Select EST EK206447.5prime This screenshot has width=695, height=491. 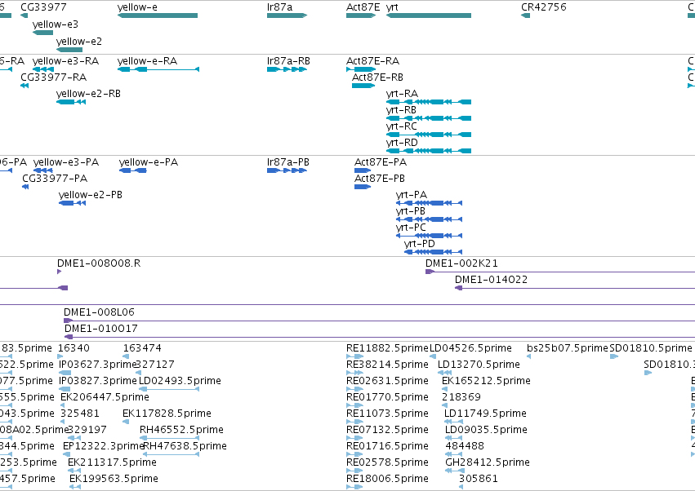64,405
